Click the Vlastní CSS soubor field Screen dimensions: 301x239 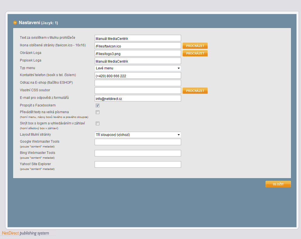point(138,91)
